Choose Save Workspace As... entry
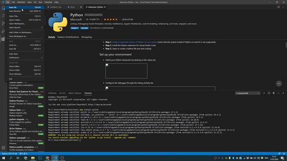Image resolution: width=287 pixels, height=161 pixels. pyautogui.click(x=25, y=36)
